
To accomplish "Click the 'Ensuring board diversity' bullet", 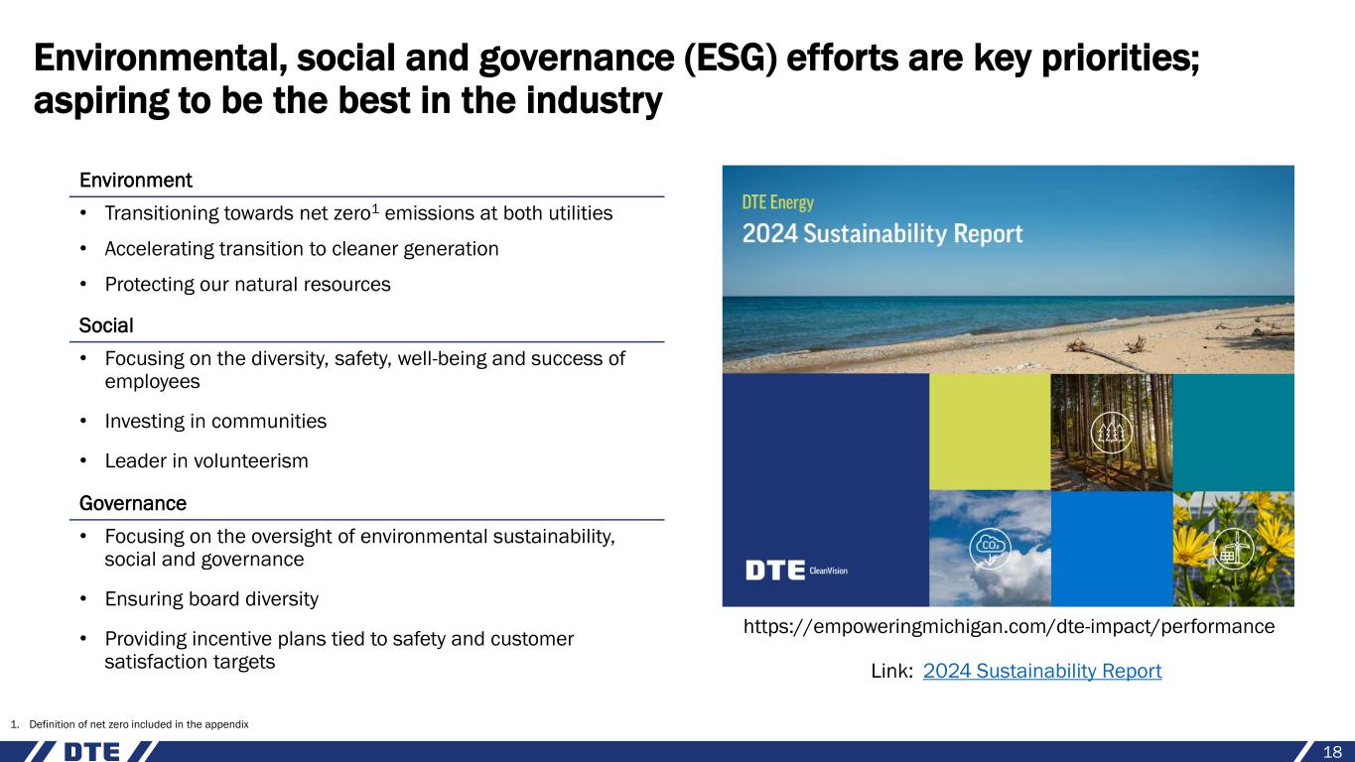I will (211, 599).
